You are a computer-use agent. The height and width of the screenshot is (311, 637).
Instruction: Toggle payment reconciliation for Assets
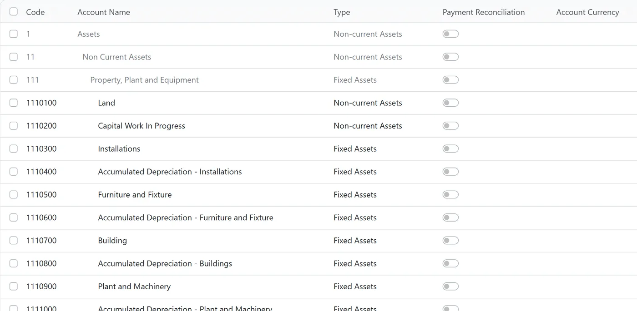(450, 34)
